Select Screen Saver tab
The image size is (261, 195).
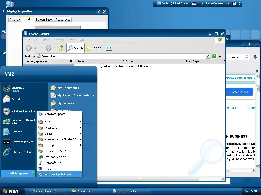click(44, 20)
